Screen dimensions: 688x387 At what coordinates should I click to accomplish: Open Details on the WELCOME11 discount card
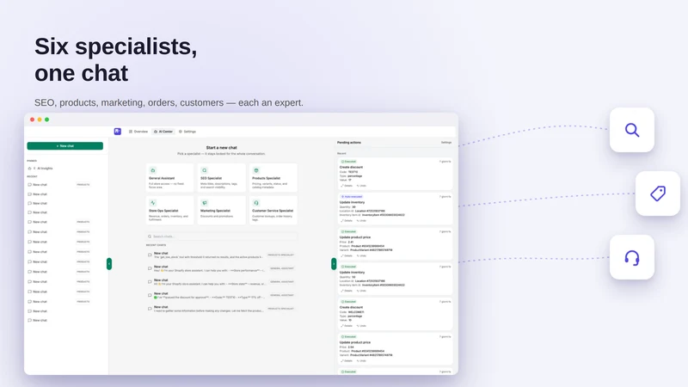(x=347, y=326)
